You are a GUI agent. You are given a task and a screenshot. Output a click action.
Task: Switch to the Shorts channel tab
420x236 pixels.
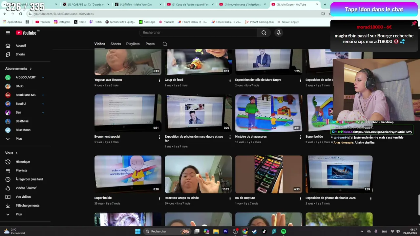[115, 44]
